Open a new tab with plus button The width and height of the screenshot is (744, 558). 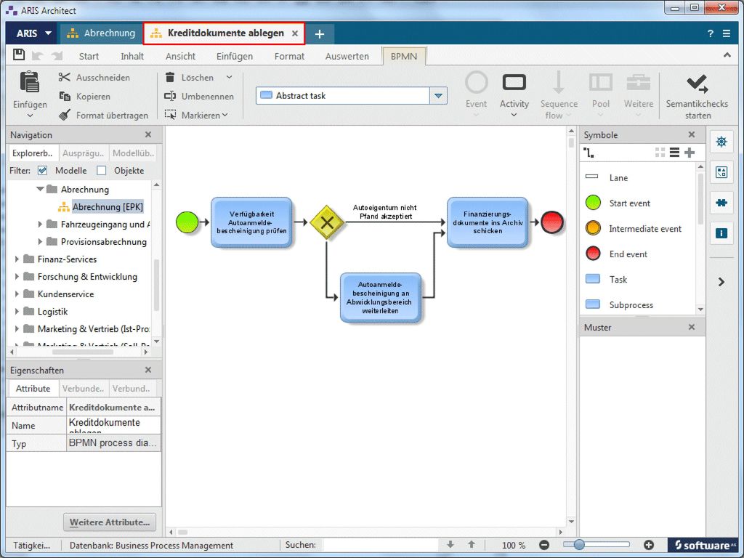[320, 33]
